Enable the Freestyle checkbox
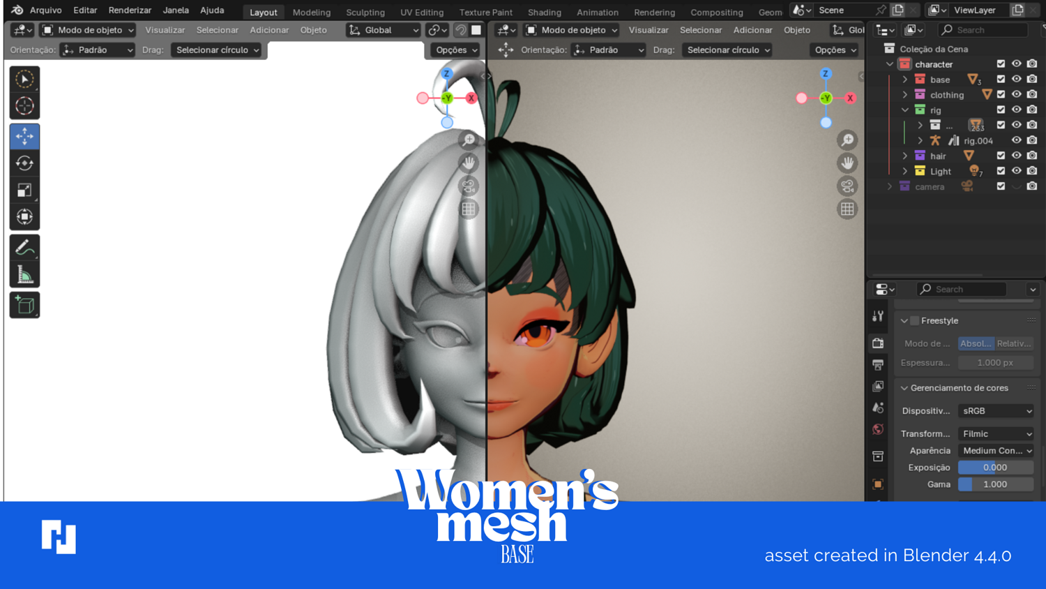Viewport: 1046px width, 589px height. tap(915, 321)
